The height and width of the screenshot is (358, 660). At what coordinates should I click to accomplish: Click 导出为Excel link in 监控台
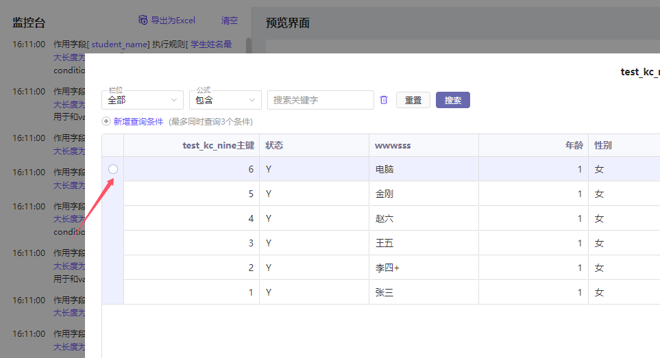[173, 20]
